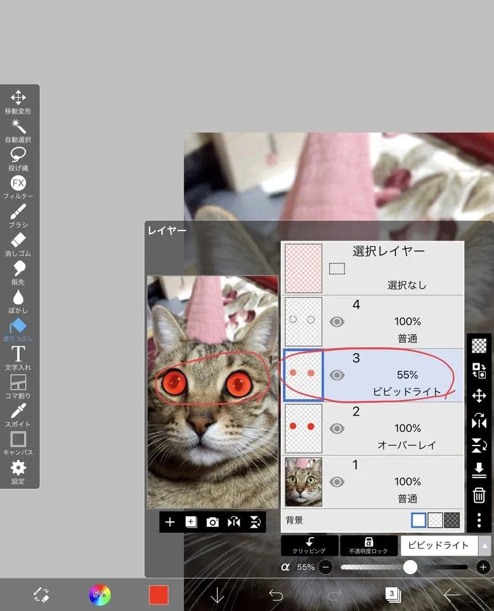Select the Frame divider (コマ割り) tool
This screenshot has width=494, height=611.
coord(18,386)
